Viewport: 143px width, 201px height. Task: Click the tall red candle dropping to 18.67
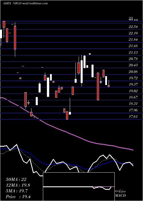98,86
